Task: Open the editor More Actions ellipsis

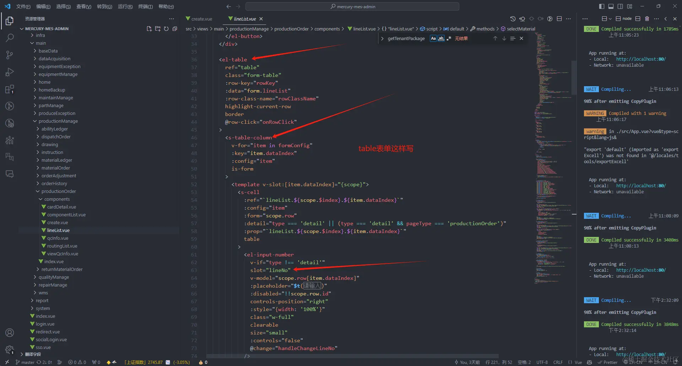Action: click(568, 19)
